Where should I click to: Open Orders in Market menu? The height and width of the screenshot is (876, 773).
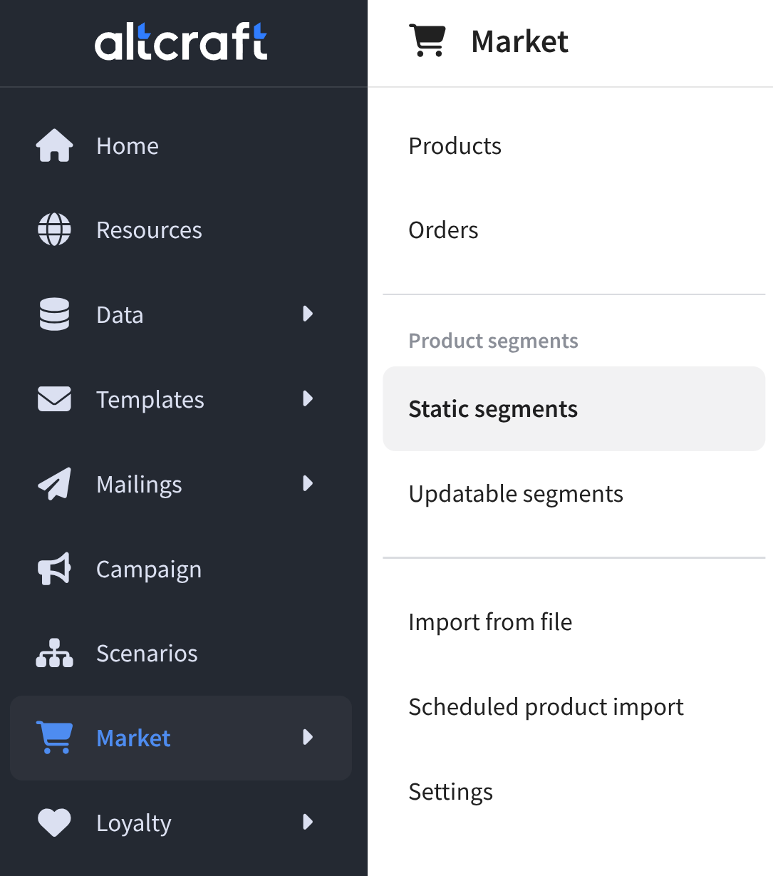click(443, 230)
